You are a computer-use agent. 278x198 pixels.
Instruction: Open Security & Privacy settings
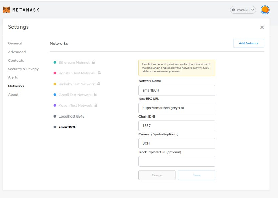[23, 69]
